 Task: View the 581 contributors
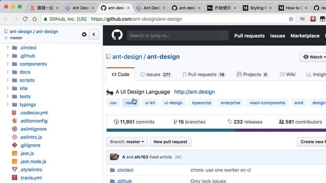pos(301,122)
